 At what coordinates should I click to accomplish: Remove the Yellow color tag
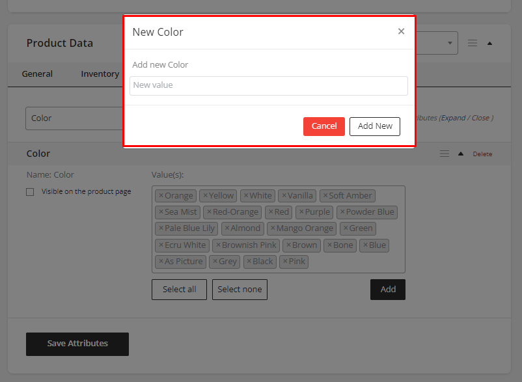click(205, 196)
